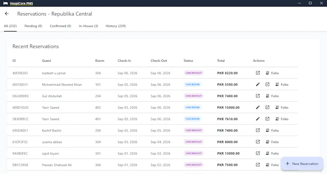Click the CHECKEDIN badge for room 402
This screenshot has height=174, width=327.
(193, 107)
